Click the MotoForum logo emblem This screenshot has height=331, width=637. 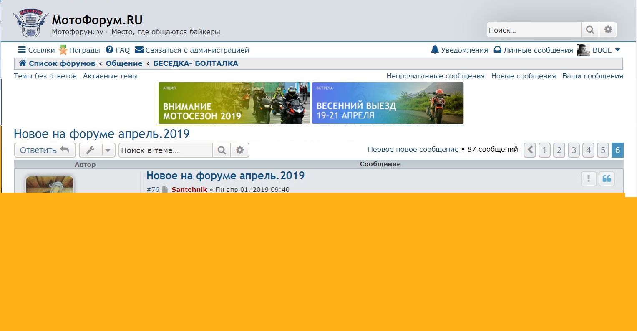[28, 23]
